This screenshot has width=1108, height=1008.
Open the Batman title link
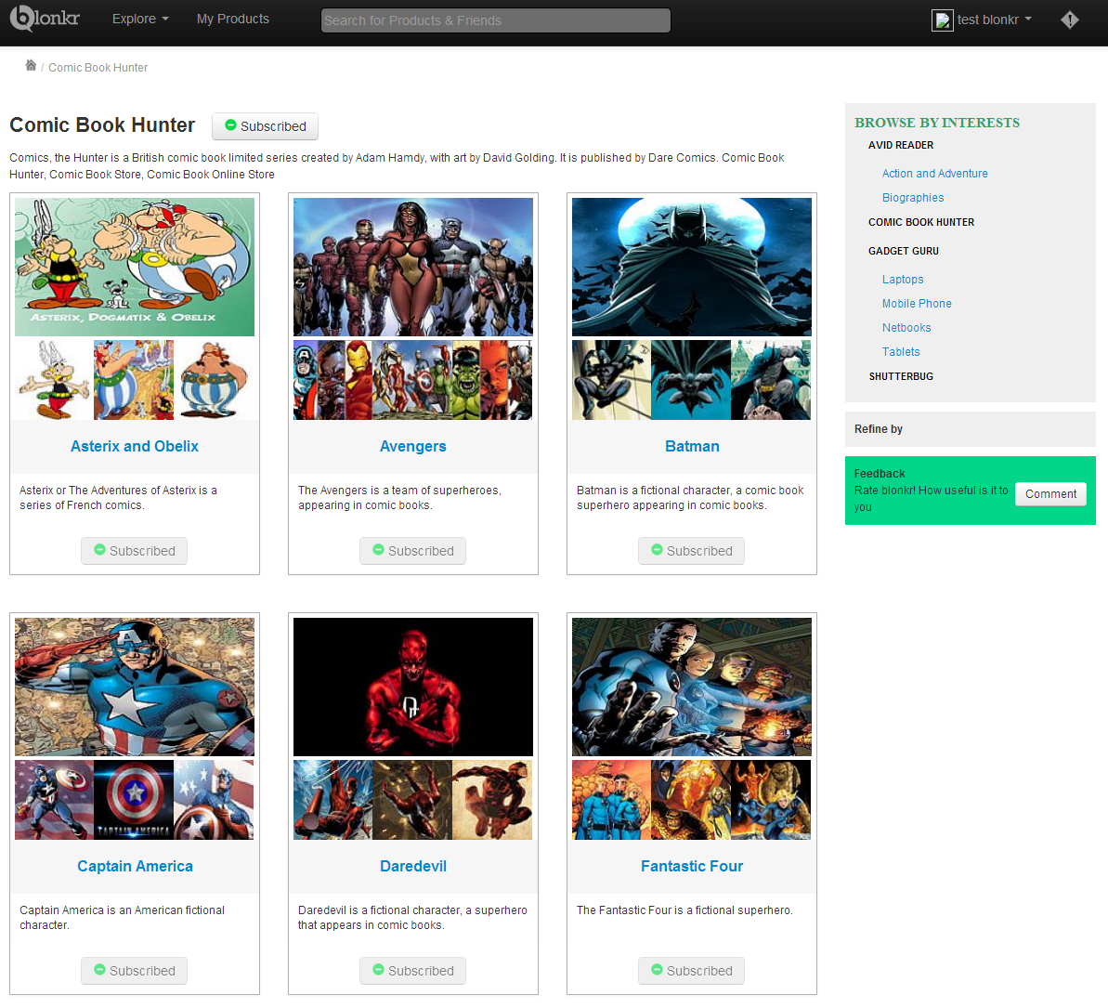tap(693, 447)
